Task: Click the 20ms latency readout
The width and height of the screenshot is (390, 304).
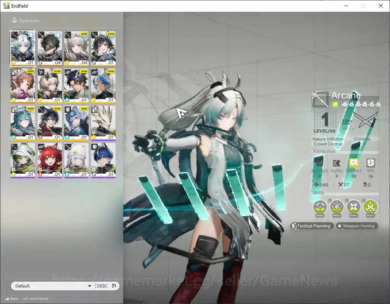Action: coord(14,299)
